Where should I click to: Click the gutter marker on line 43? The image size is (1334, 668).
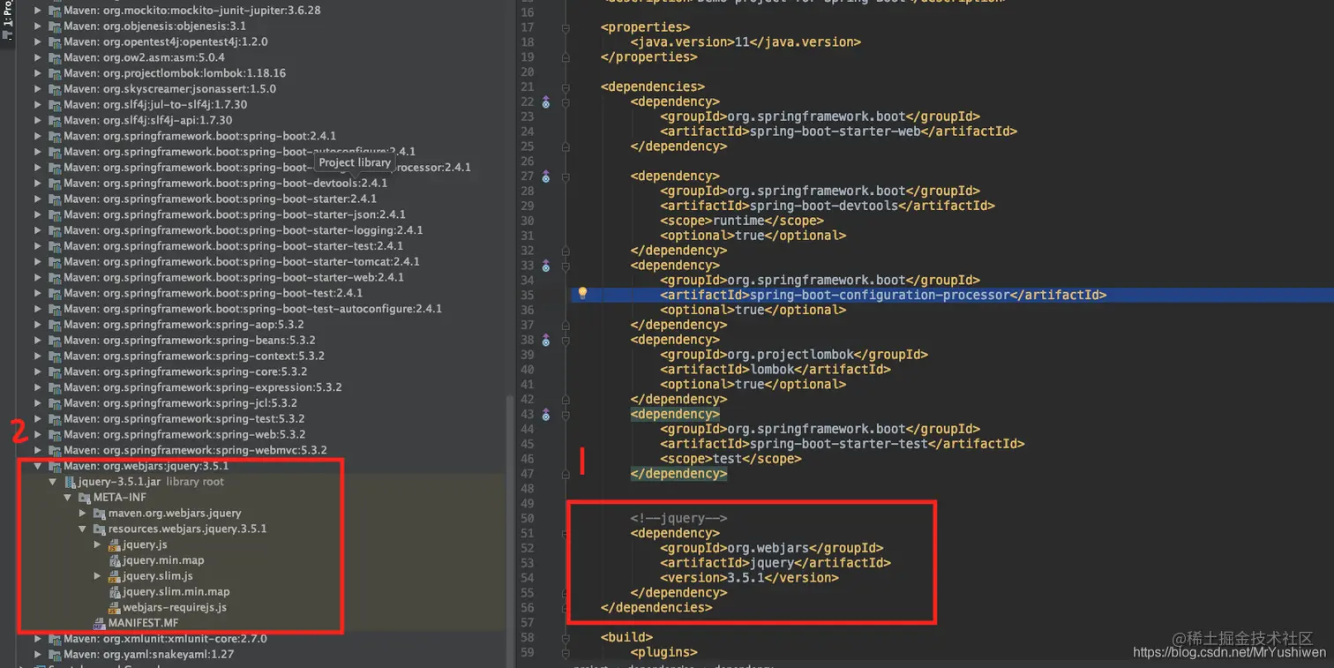[546, 415]
